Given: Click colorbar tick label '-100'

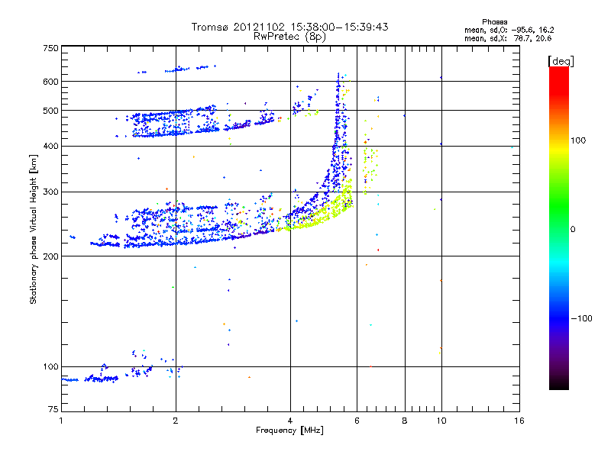Looking at the screenshot, I should coord(581,318).
